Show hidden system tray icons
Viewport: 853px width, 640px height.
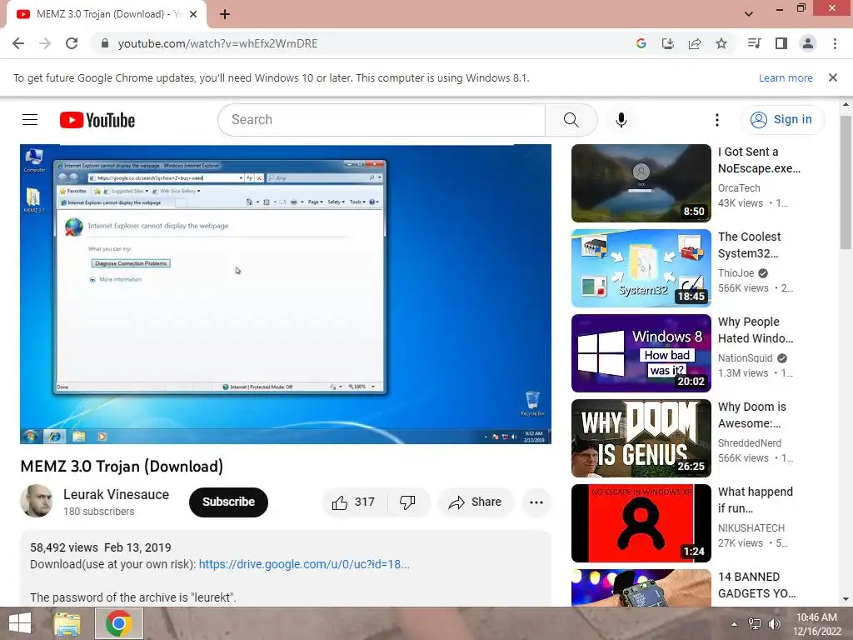[x=735, y=624]
